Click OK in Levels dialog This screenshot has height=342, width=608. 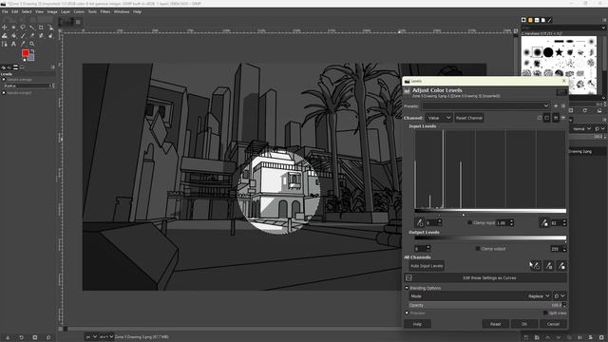(524, 324)
